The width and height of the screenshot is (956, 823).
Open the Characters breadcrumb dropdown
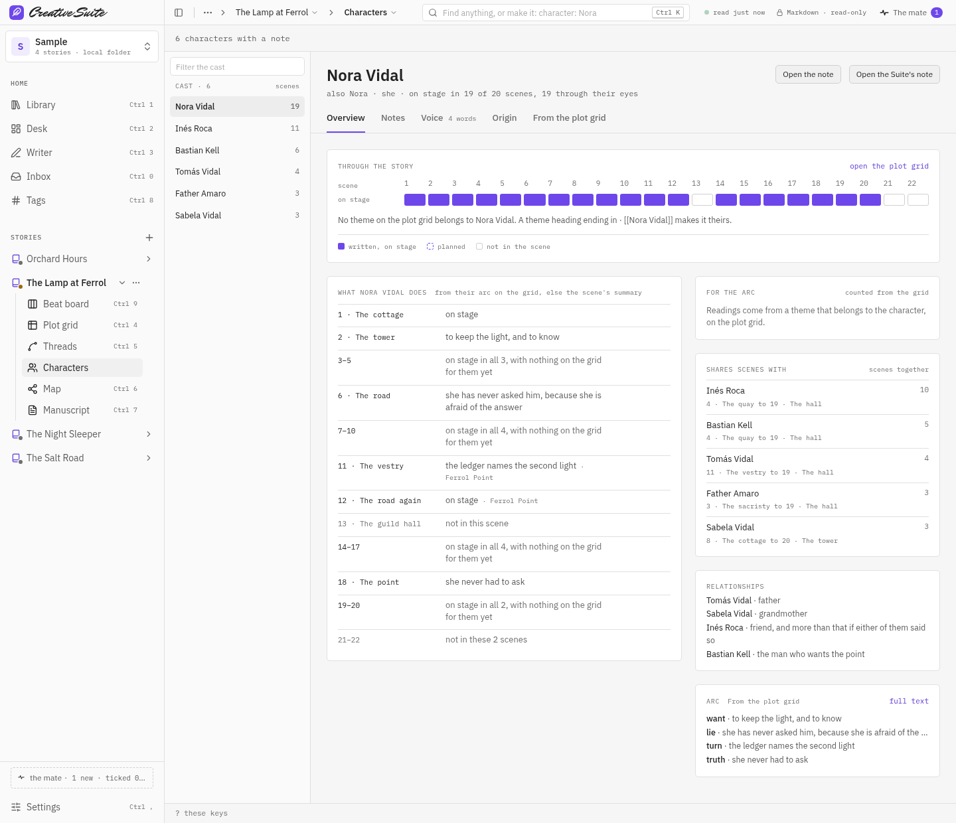(x=370, y=13)
